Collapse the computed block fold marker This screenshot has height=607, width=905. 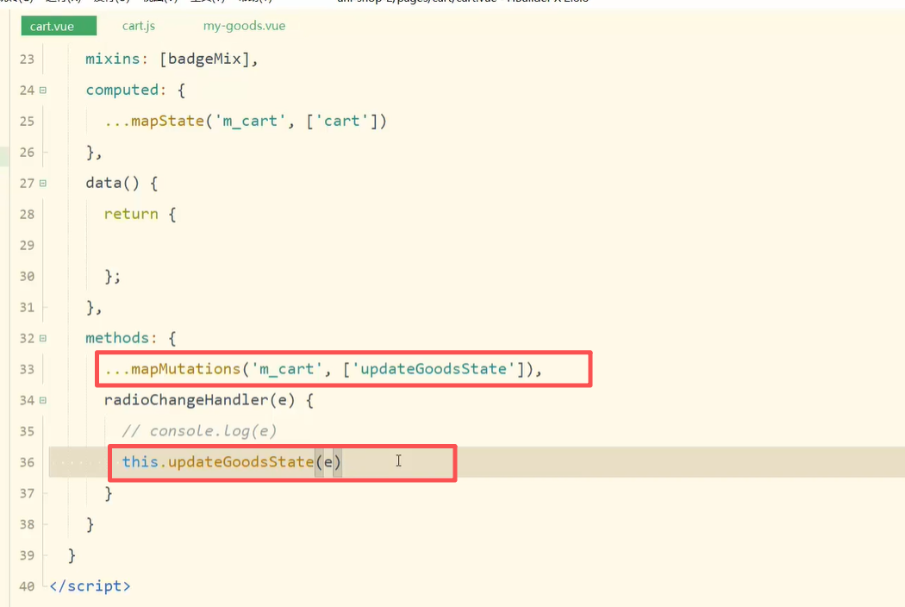43,90
